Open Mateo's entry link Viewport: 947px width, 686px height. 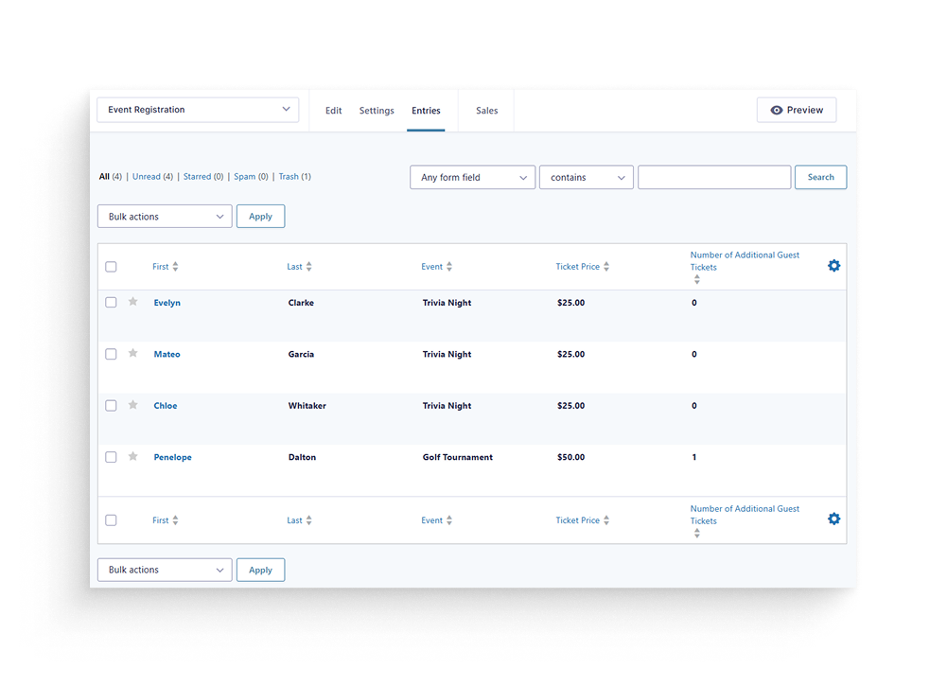(167, 354)
